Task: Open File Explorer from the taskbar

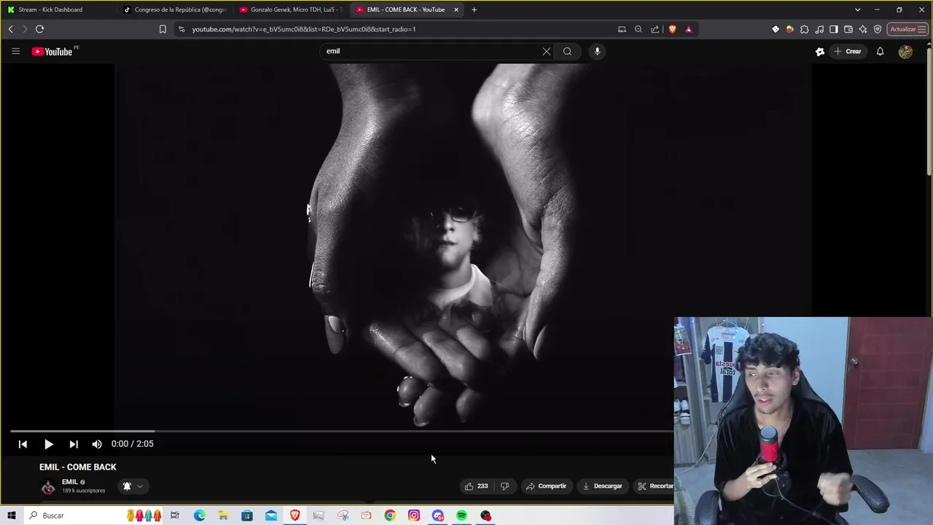Action: 223,516
